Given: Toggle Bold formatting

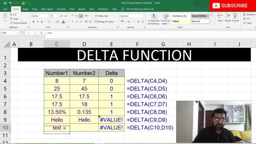Looking at the screenshot, I should (x=34, y=22).
